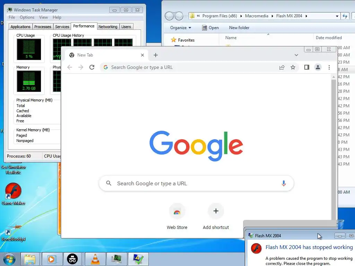Image resolution: width=355 pixels, height=266 pixels.
Task: Click the CPU Usage 5% meter
Action: tap(29, 49)
